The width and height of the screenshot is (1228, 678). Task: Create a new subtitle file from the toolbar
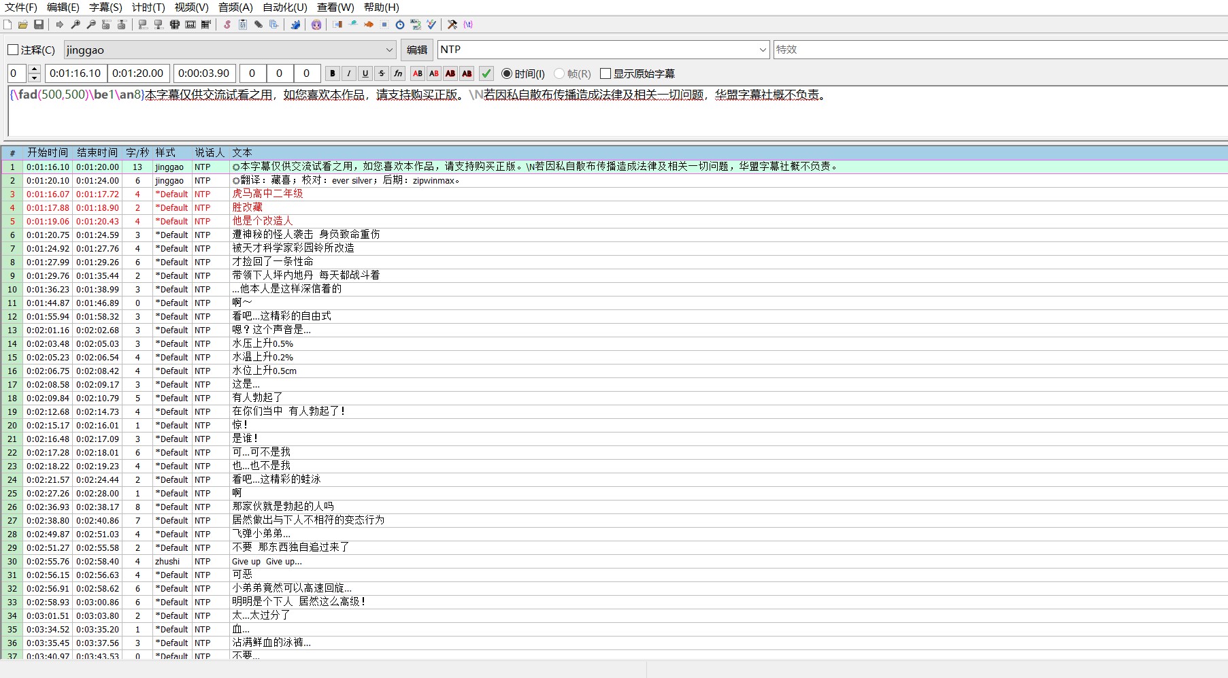point(7,24)
